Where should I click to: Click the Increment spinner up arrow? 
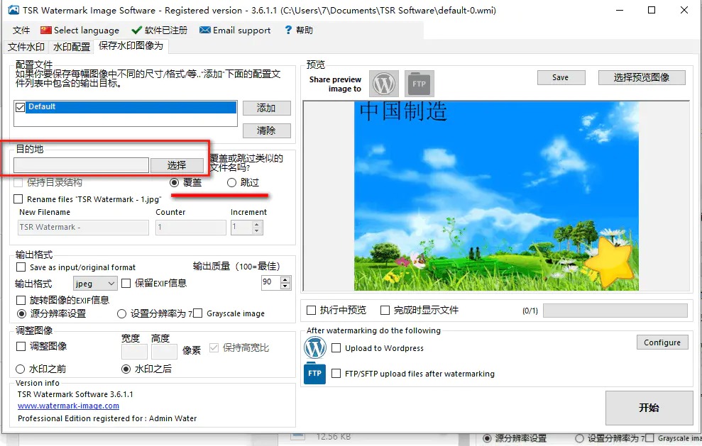point(257,224)
